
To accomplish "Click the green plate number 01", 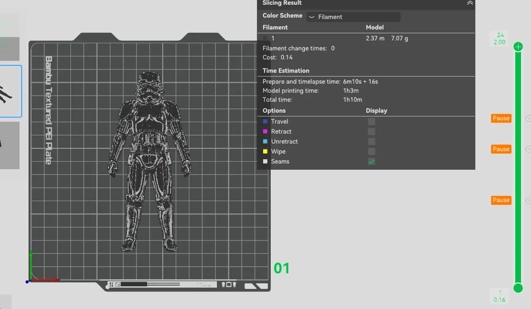I will click(281, 269).
